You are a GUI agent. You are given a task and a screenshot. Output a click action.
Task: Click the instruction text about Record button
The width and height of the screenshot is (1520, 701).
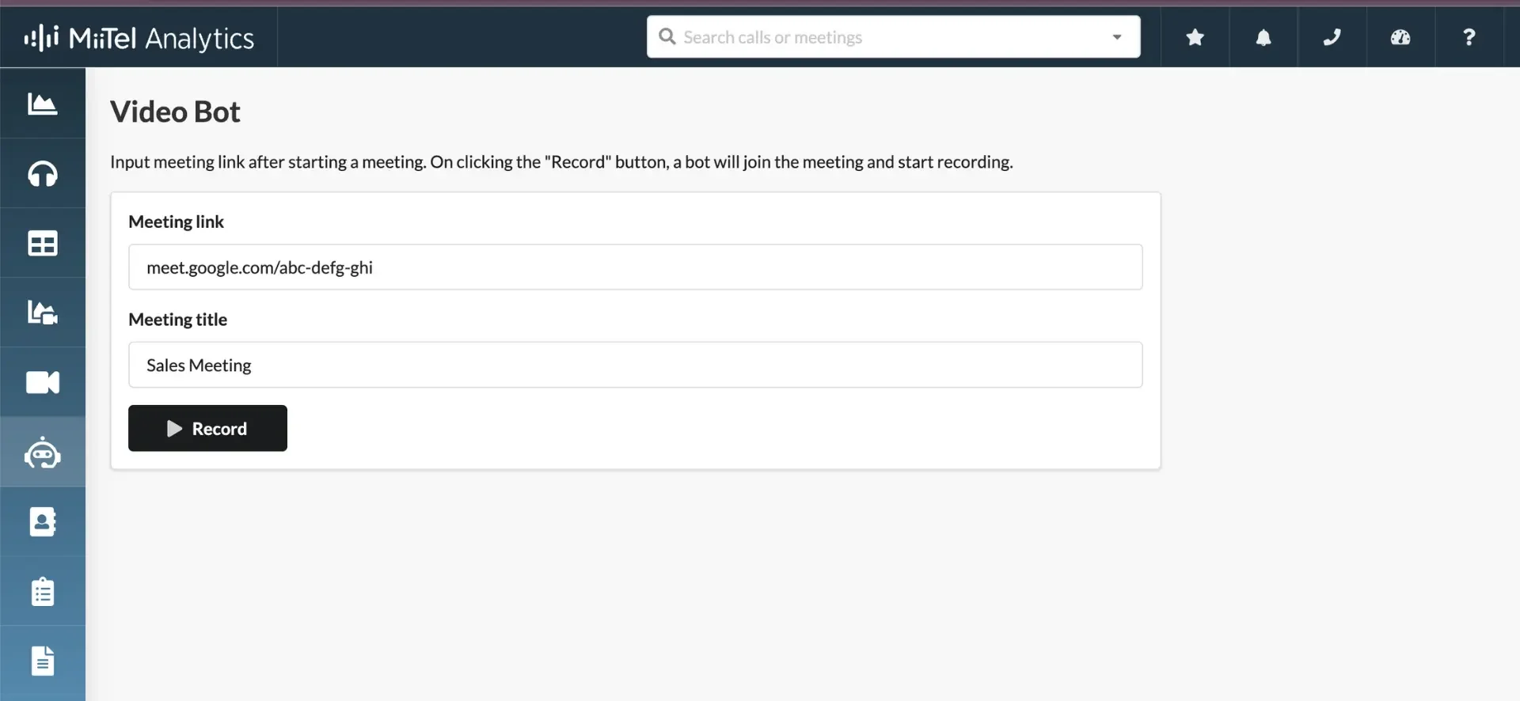[x=561, y=162]
